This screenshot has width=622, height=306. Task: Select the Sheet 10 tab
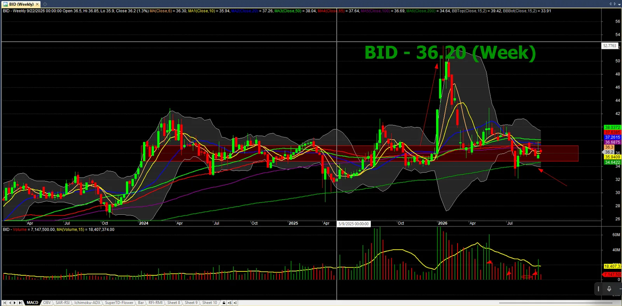coord(210,303)
